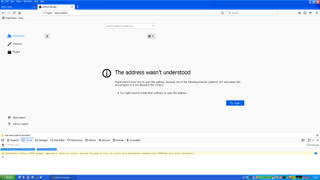Click the Forget Button eraser icon
The width and height of the screenshot is (320, 180).
point(310,13)
